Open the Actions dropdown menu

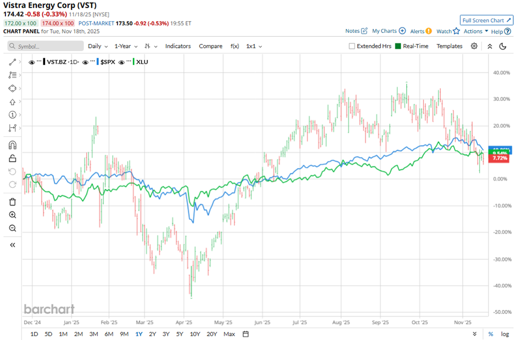[x=476, y=31]
